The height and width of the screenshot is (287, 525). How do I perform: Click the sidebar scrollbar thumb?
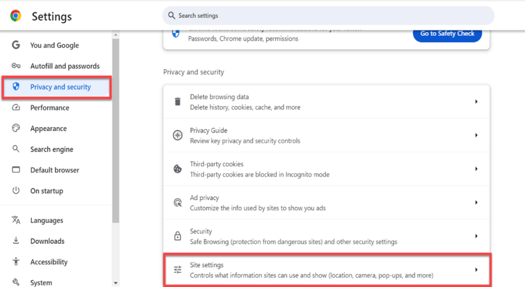(x=115, y=131)
